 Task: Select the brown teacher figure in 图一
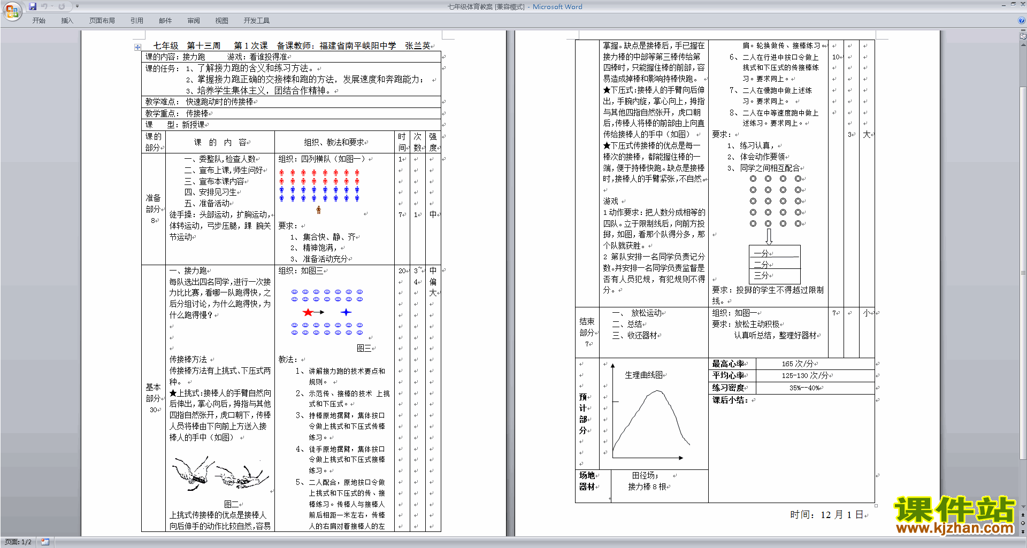[x=318, y=210]
